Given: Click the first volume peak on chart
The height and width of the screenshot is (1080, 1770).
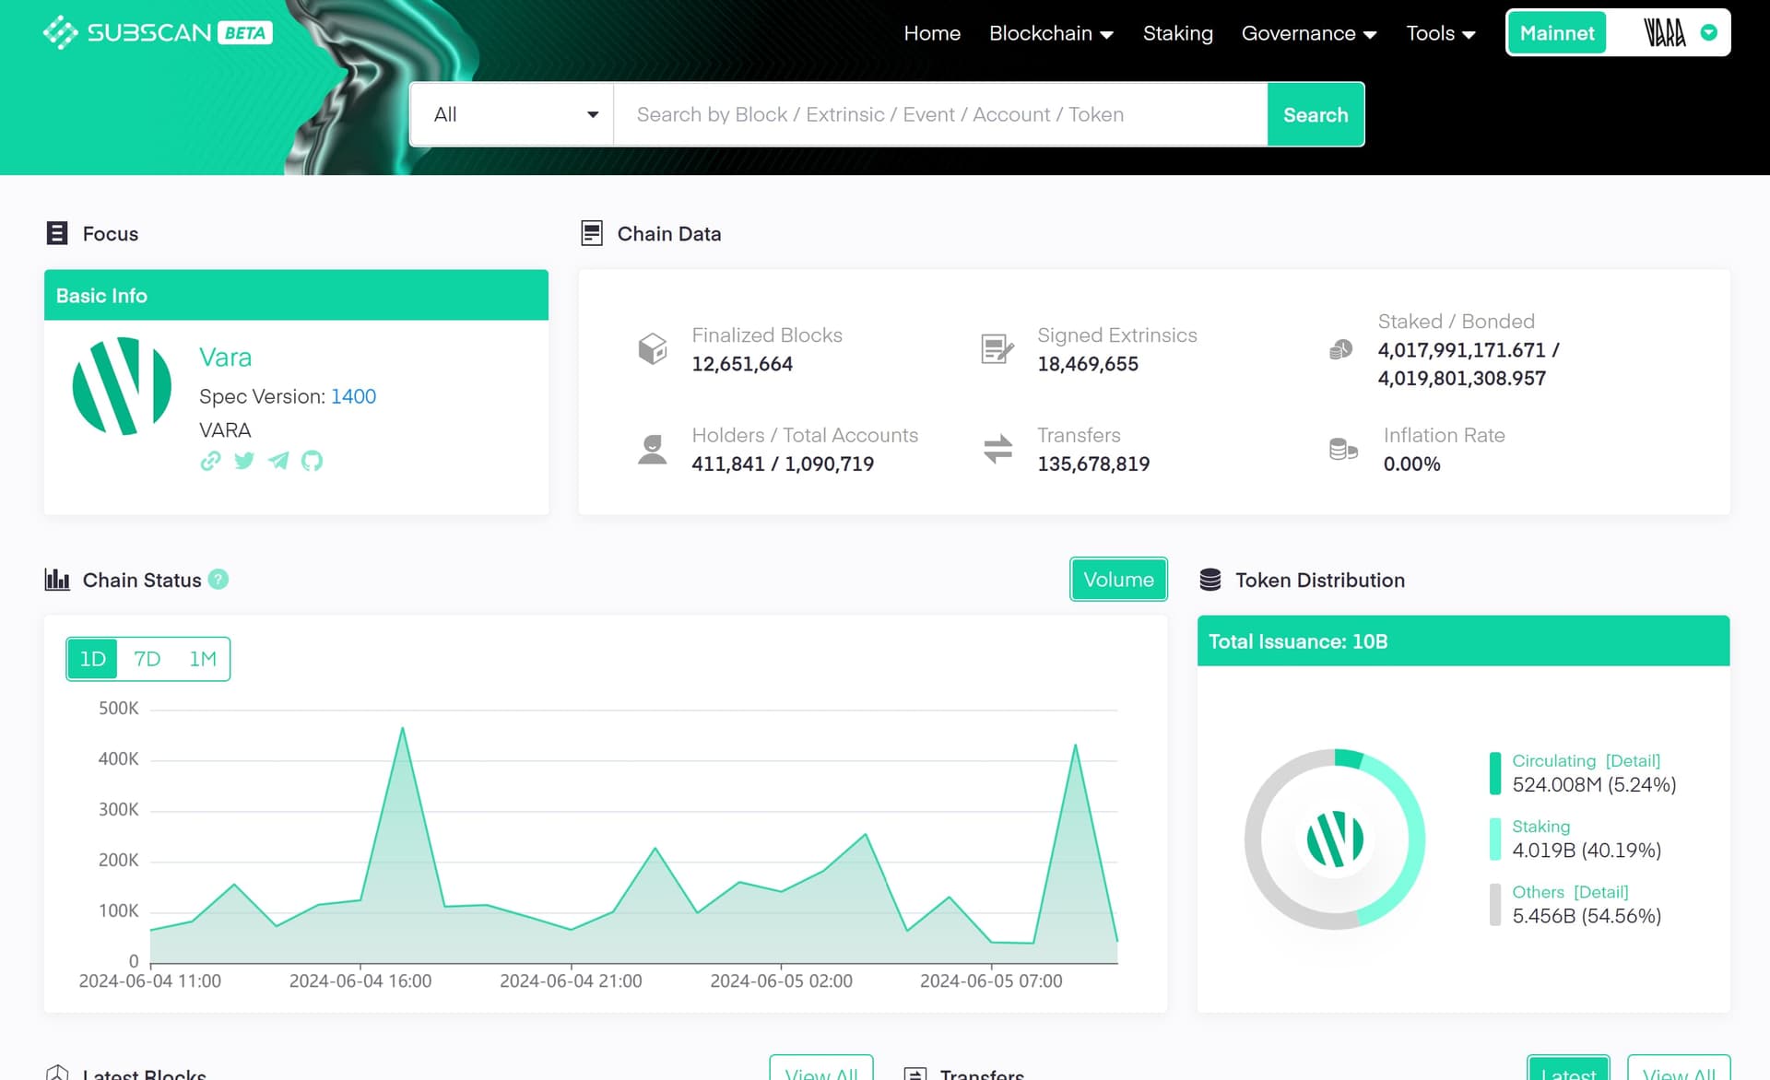Looking at the screenshot, I should coord(403,730).
